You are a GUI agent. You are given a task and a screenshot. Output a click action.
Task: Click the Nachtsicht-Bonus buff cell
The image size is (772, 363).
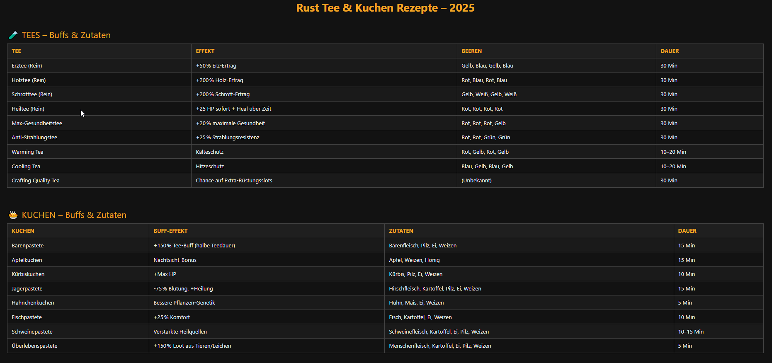point(175,260)
